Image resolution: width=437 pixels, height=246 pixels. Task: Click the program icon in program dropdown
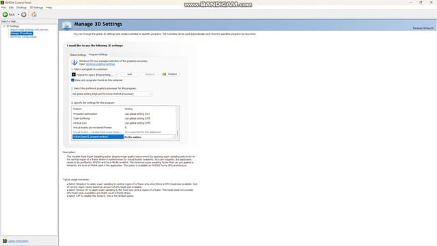pos(74,74)
